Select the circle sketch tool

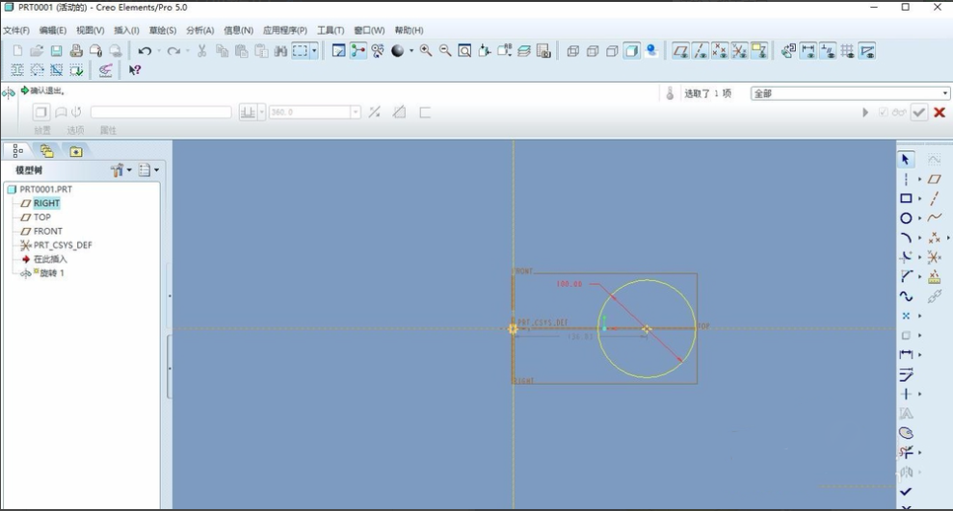(x=906, y=218)
